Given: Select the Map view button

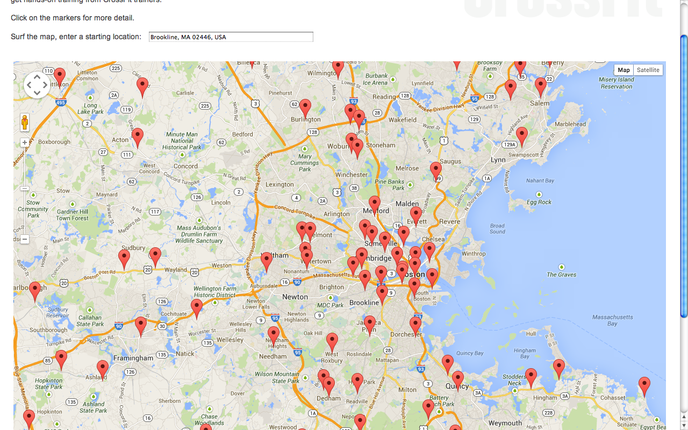Looking at the screenshot, I should coord(623,70).
